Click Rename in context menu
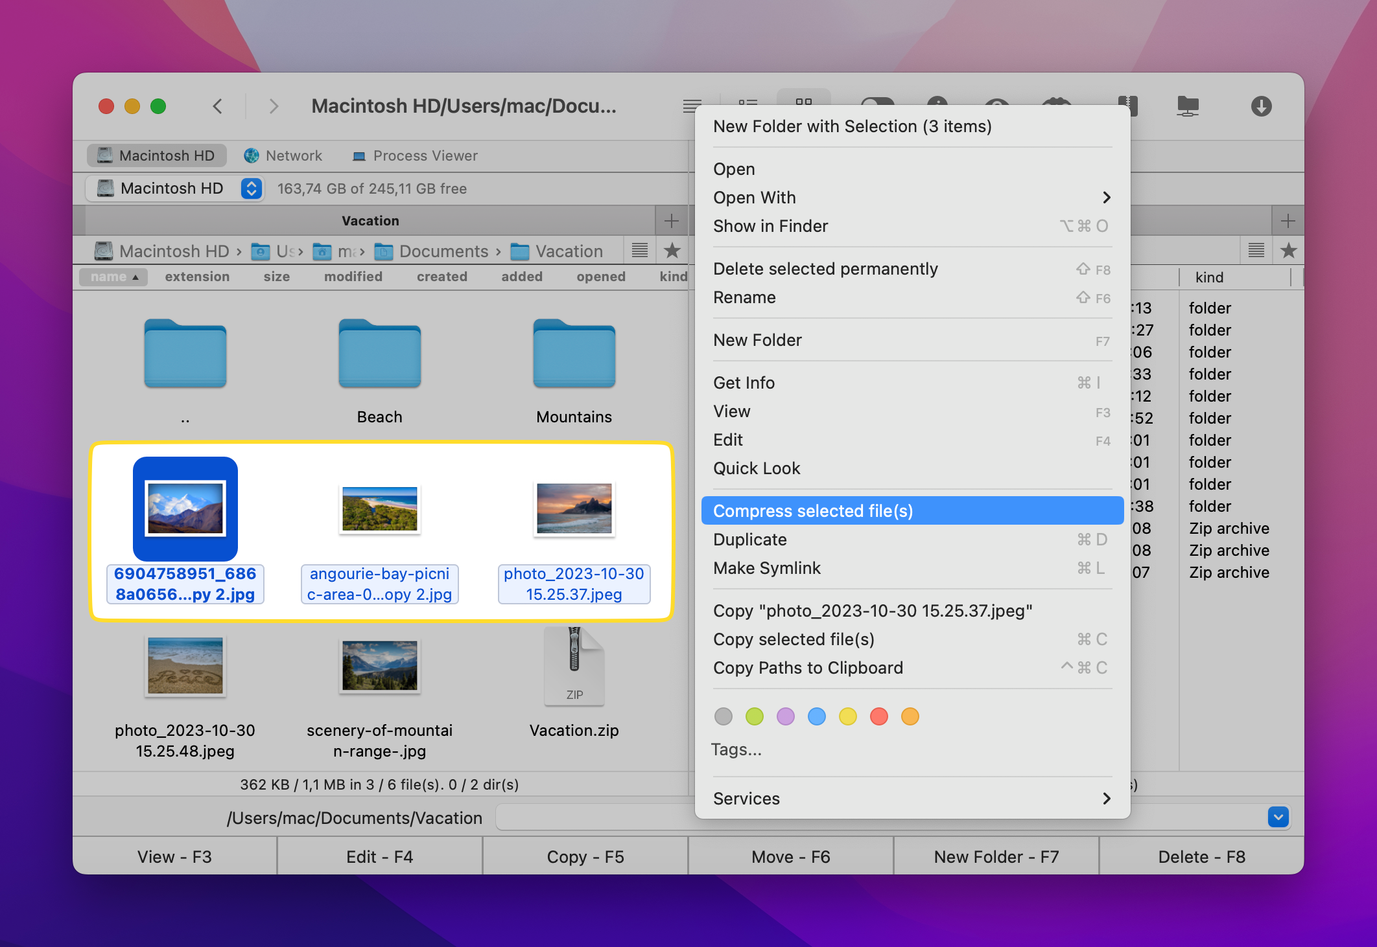The width and height of the screenshot is (1377, 947). (744, 298)
